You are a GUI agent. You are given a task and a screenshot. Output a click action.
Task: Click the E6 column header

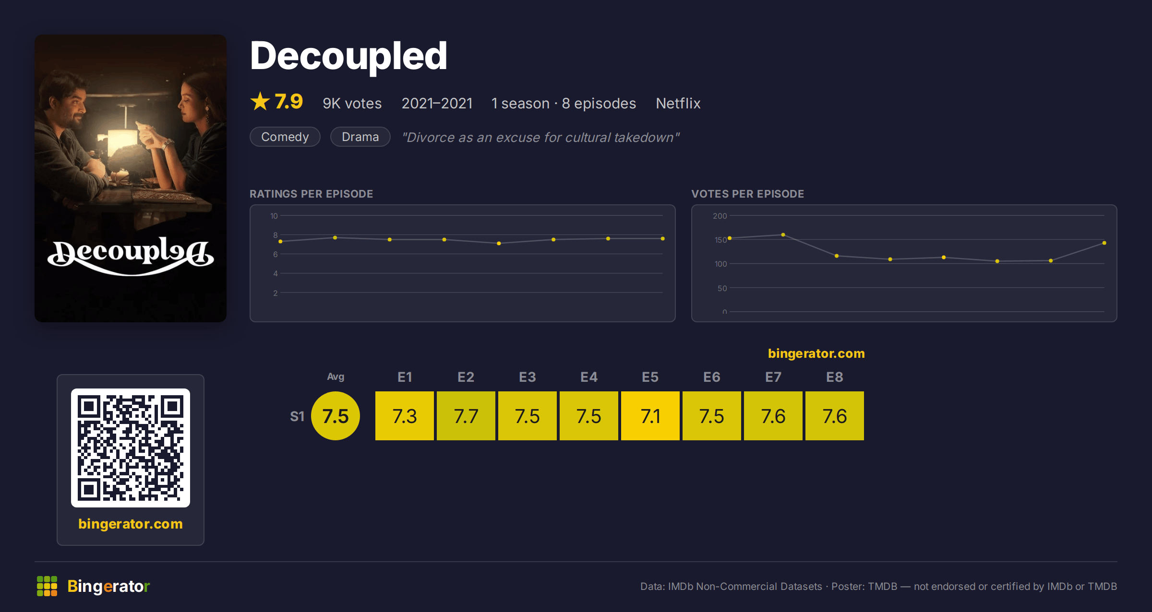tap(712, 377)
